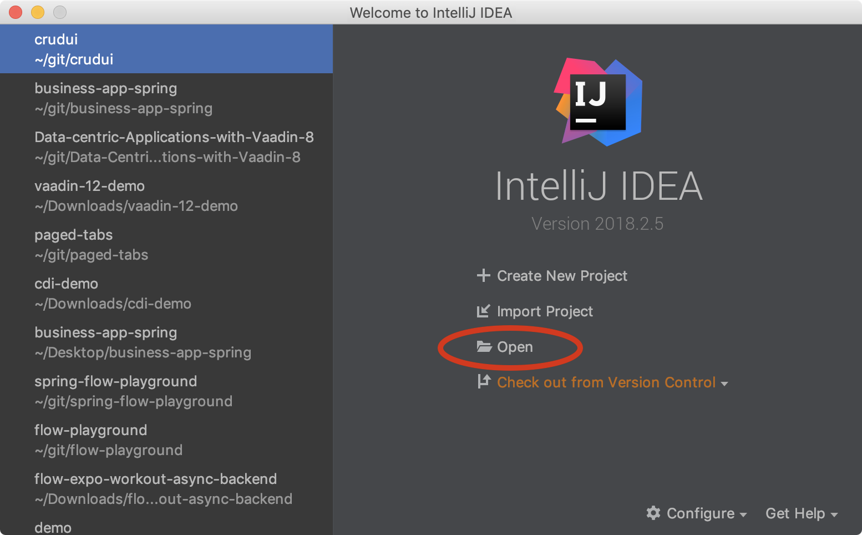Viewport: 862px width, 535px height.
Task: Choose Import Project
Action: coord(544,311)
